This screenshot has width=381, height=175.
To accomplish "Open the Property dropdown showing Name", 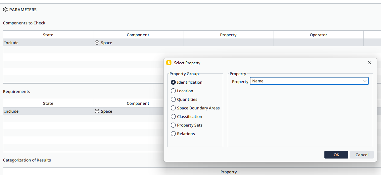I will pyautogui.click(x=309, y=81).
